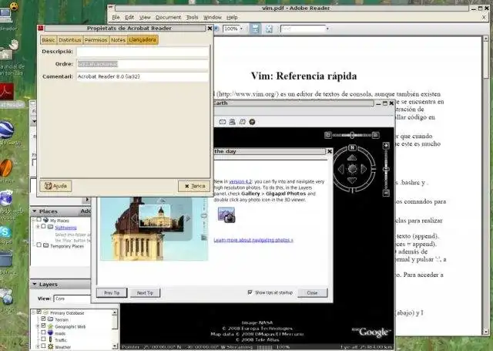Toggle the Terrain layer checkbox
Viewport: 493px width, 351px height.
pyautogui.click(x=43, y=319)
